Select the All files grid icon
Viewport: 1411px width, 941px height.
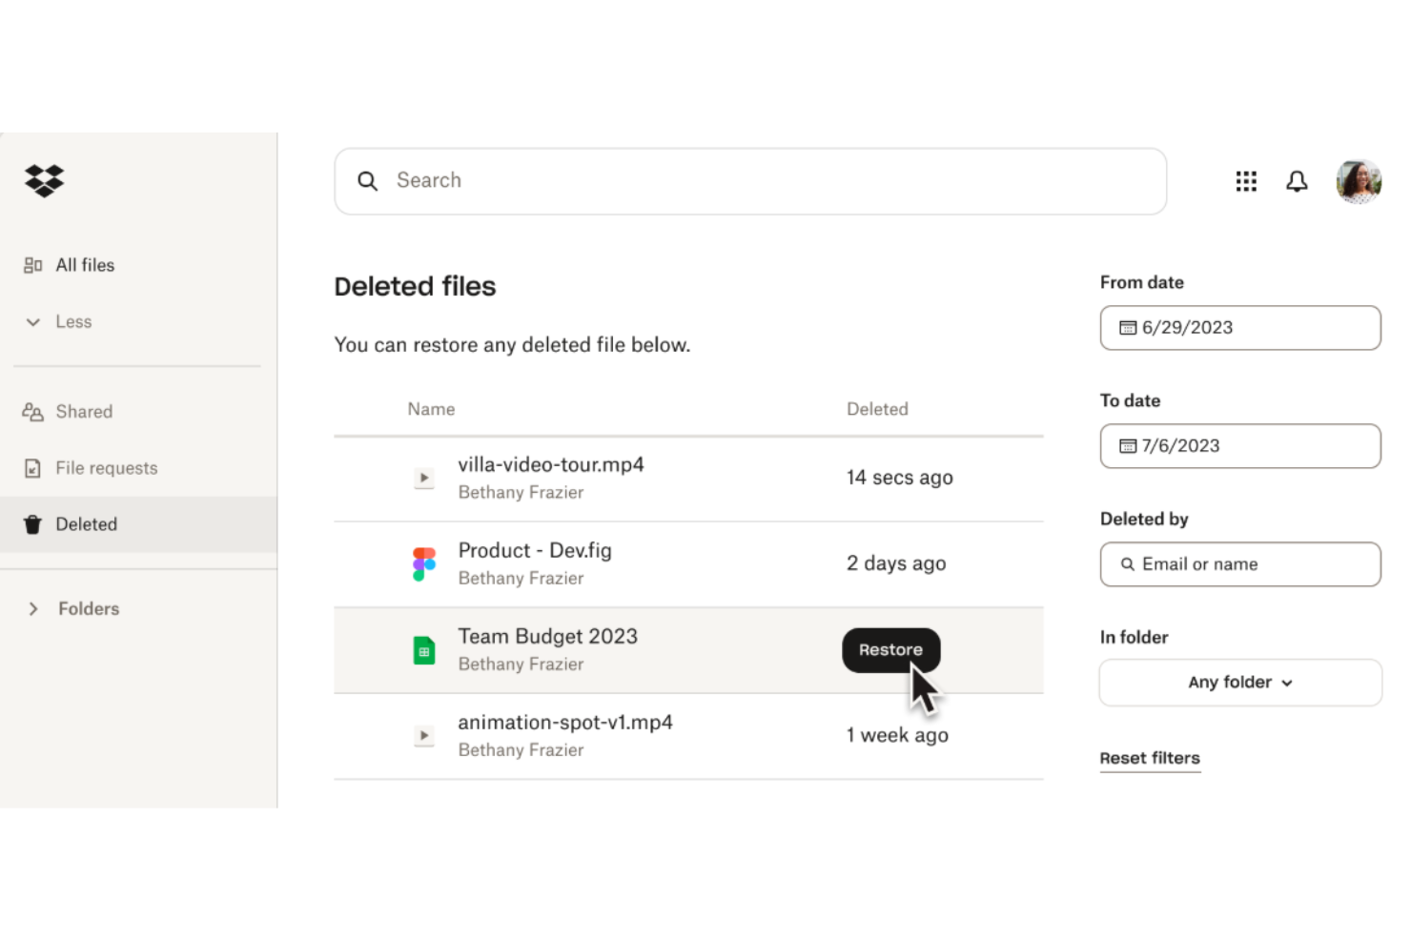click(x=33, y=264)
